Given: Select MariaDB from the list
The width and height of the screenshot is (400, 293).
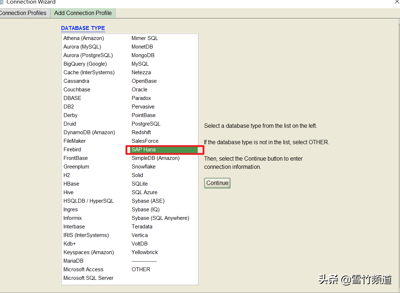Looking at the screenshot, I should coord(73,261).
